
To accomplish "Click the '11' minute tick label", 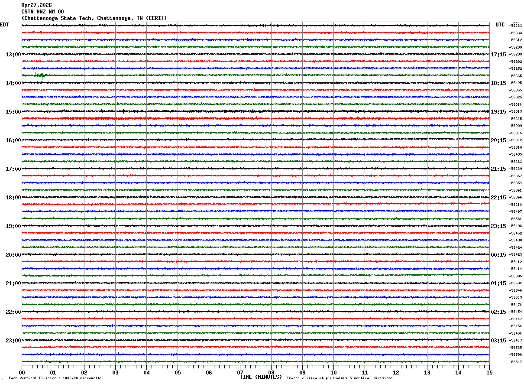I will [365, 372].
